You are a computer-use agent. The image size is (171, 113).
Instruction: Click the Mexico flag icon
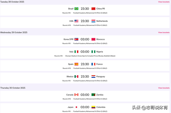click(x=76, y=76)
